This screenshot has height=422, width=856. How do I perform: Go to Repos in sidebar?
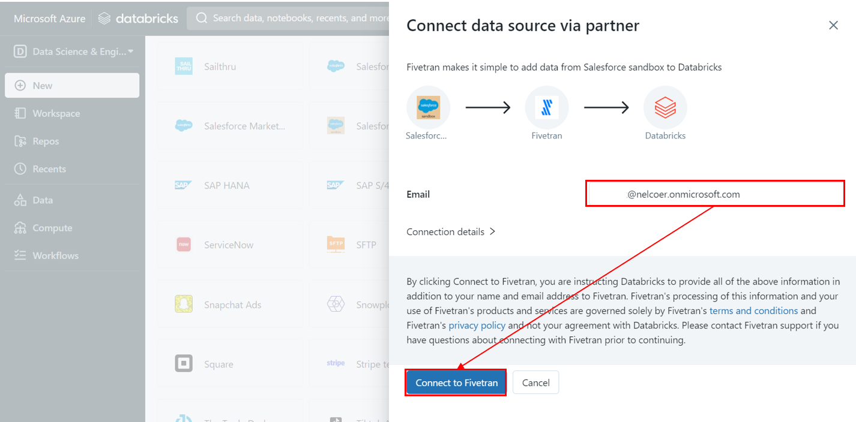coord(46,141)
